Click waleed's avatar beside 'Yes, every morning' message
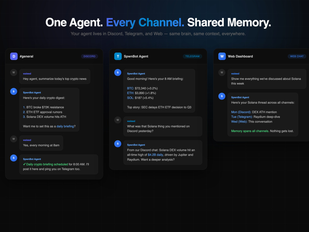 tap(14, 139)
